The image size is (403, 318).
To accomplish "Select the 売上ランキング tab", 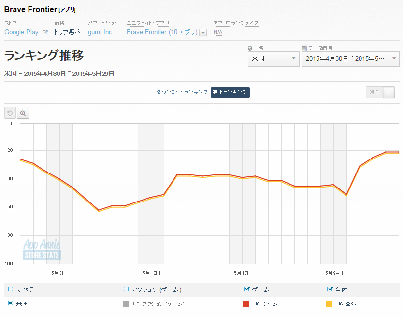I will (230, 92).
